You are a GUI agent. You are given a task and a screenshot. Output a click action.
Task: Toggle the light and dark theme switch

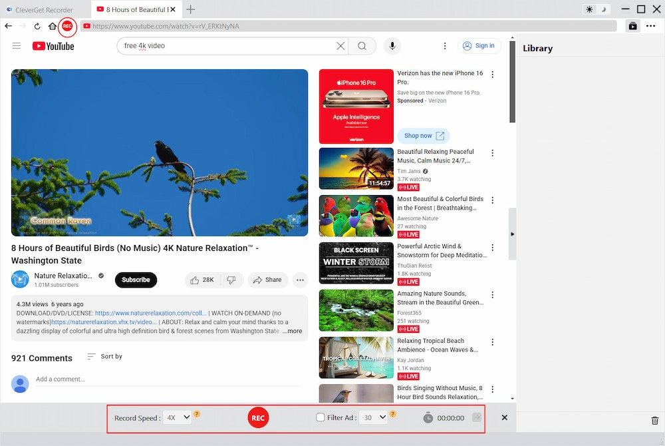596,9
